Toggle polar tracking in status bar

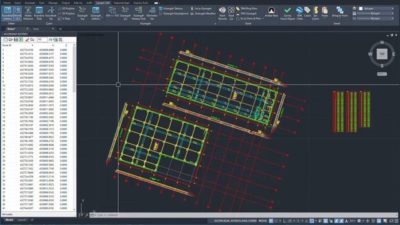tap(290, 221)
